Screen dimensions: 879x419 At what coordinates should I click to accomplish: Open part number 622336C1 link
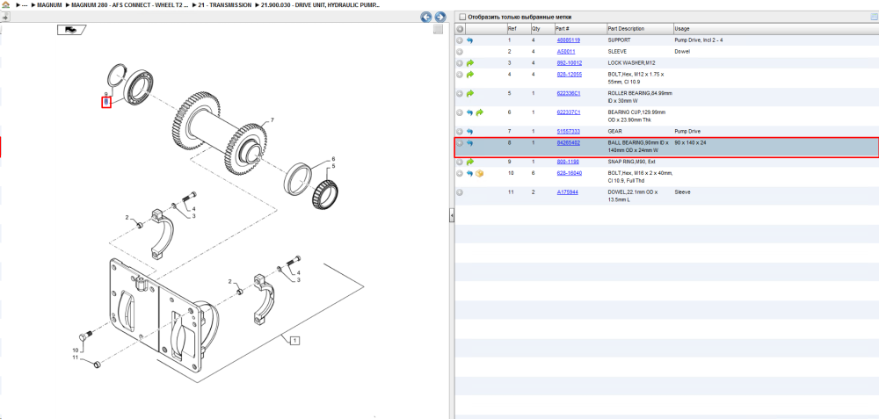(x=569, y=93)
